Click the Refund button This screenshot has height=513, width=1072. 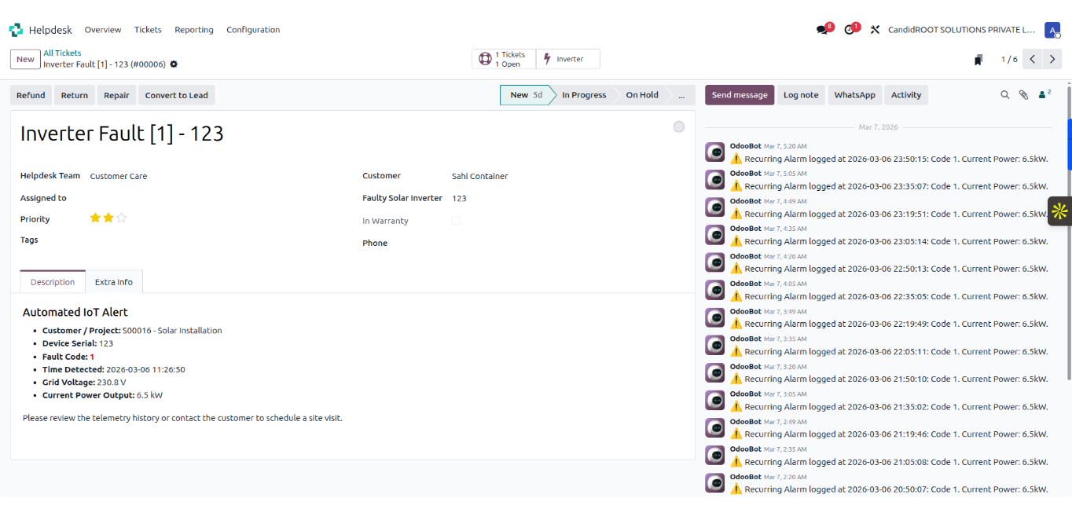(x=31, y=95)
